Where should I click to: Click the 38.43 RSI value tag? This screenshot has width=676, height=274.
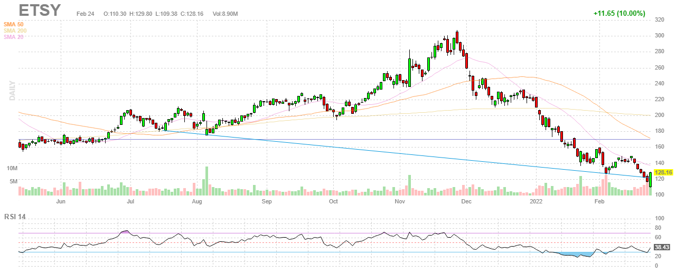point(662,247)
